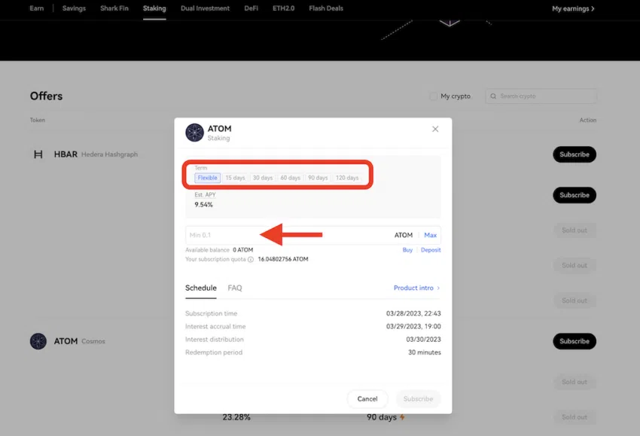Click the 23.28% rate text
Viewport: 640px width, 436px height.
(236, 417)
